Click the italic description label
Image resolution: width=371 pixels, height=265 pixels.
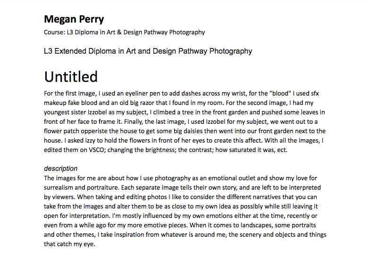pyautogui.click(x=60, y=169)
